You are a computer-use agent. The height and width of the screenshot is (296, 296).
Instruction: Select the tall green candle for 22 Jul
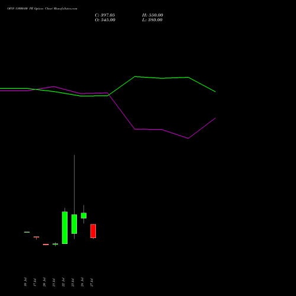tap(65, 227)
